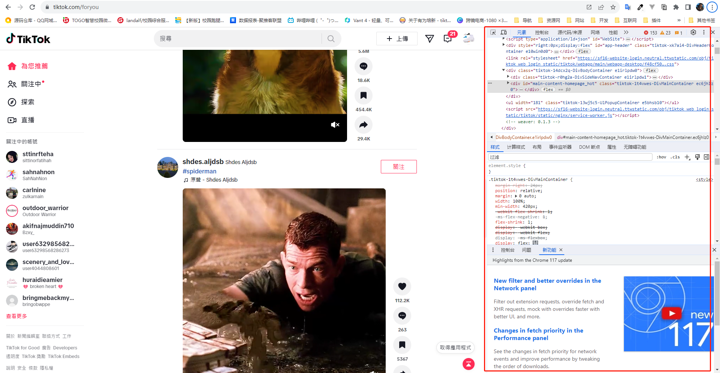
Task: Open New filter and better overrides article
Action: 547,284
